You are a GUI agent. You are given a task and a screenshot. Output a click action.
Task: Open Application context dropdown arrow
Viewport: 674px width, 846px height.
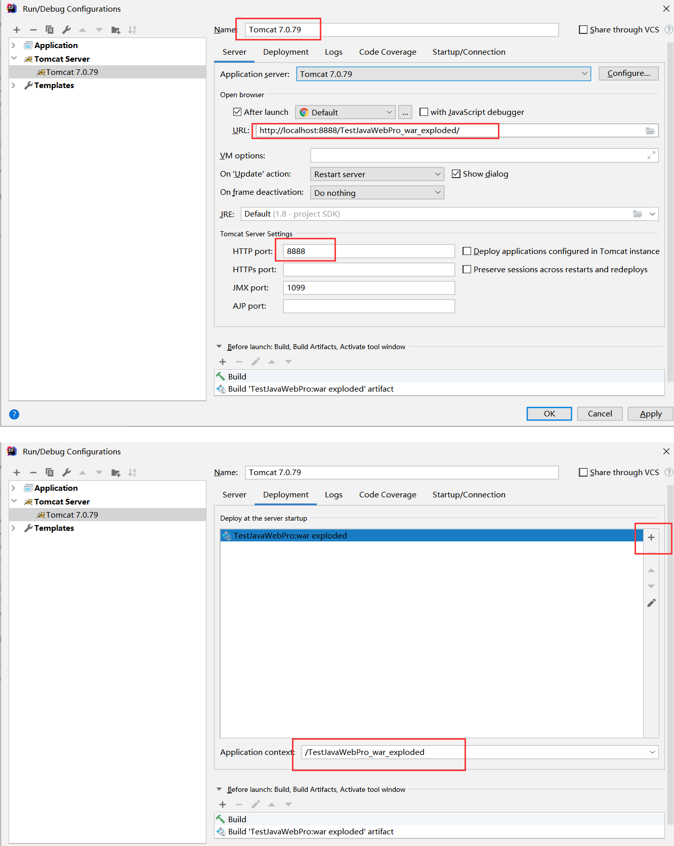tap(653, 752)
